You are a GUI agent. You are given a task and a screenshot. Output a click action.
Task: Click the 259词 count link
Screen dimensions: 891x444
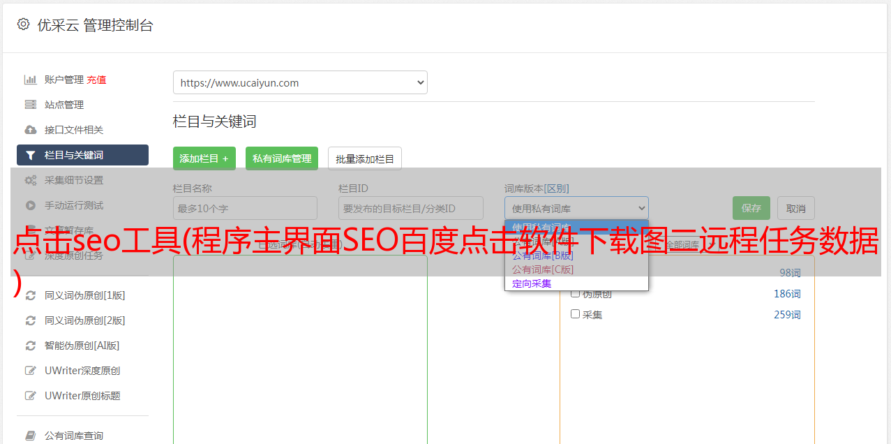tap(787, 315)
